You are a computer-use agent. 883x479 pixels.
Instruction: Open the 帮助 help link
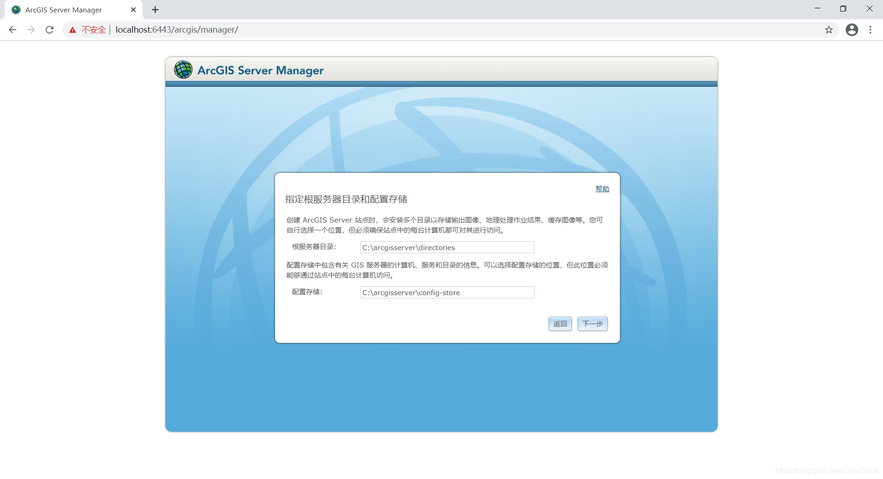[602, 189]
